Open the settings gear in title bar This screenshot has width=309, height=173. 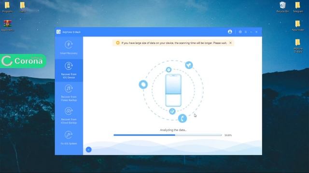pyautogui.click(x=240, y=32)
